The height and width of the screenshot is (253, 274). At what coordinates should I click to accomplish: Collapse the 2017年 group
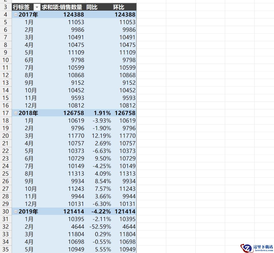[x=16, y=15]
